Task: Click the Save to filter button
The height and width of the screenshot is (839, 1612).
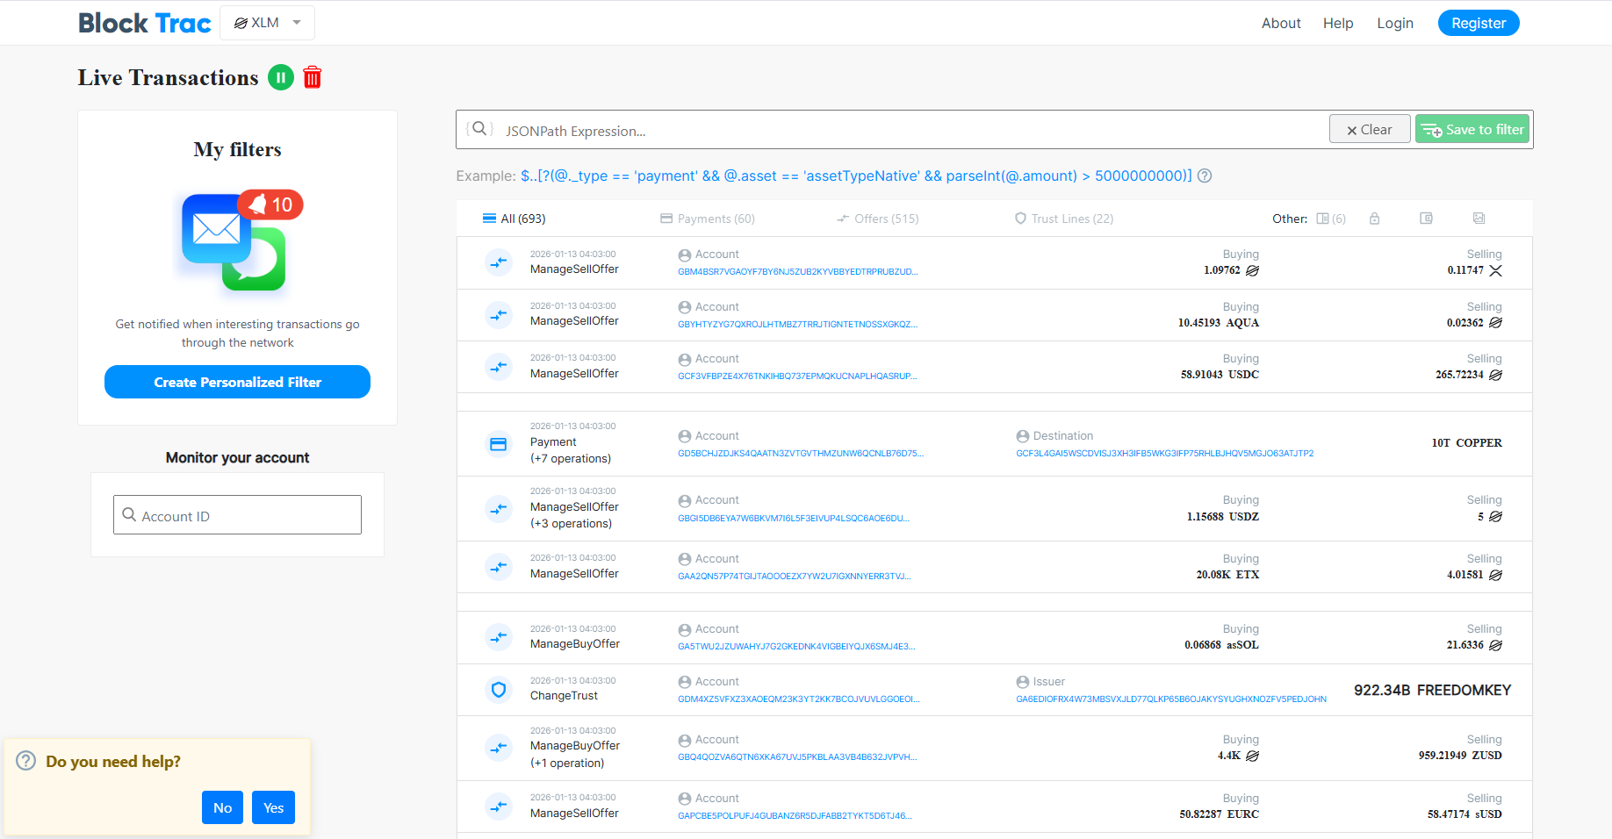Action: coord(1473,129)
